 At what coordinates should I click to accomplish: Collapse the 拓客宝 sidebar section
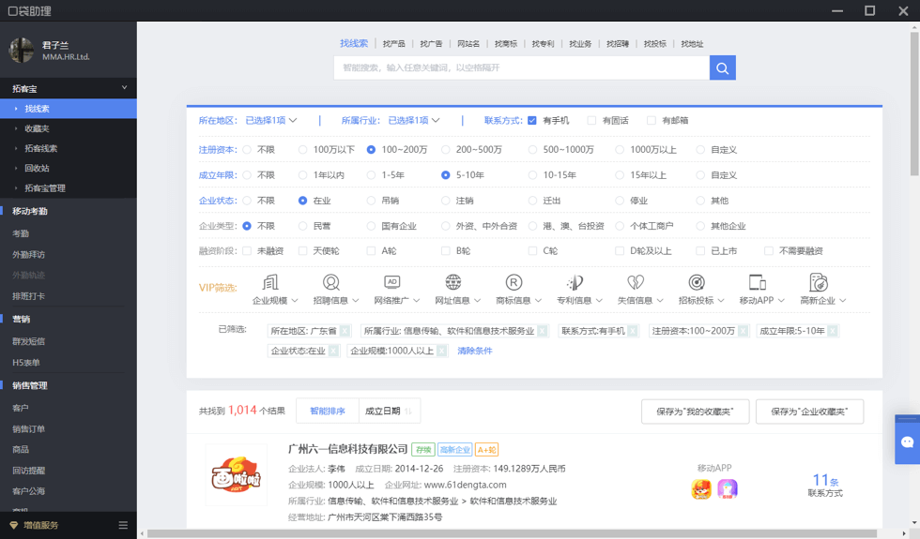124,88
